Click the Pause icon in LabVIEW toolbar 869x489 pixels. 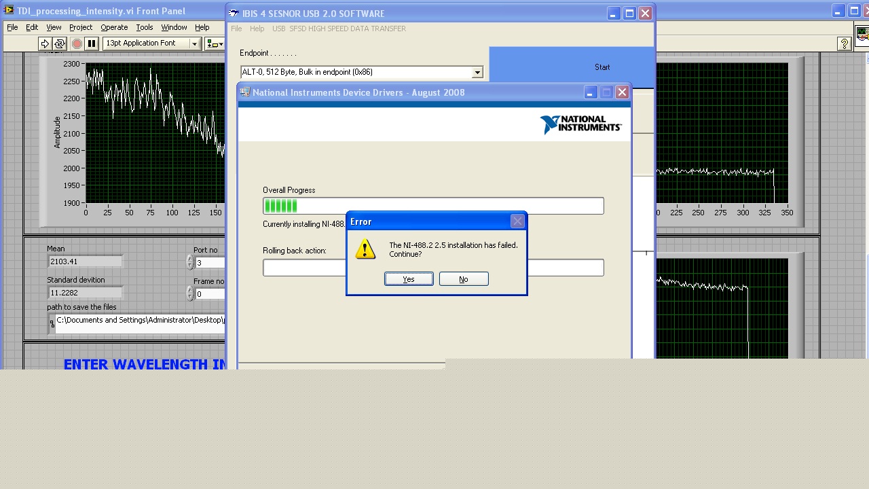92,43
